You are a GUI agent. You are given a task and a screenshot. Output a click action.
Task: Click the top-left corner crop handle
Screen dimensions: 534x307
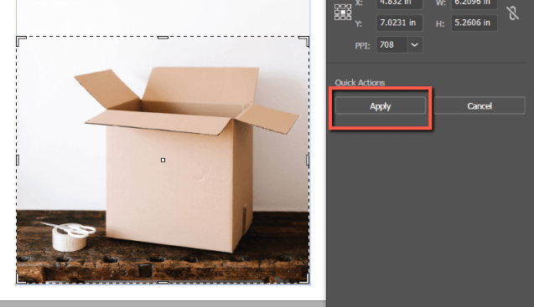21,41
